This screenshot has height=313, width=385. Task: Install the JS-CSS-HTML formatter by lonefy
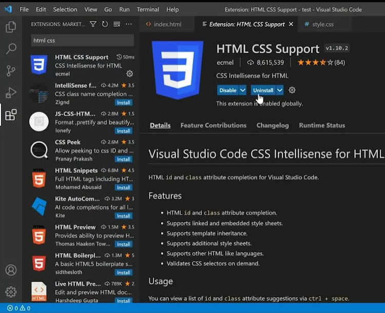pos(124,131)
